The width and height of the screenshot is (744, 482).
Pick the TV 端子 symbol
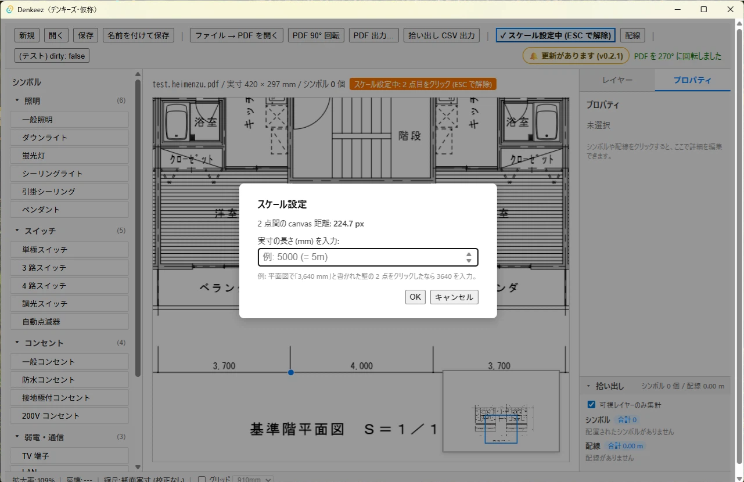pyautogui.click(x=69, y=456)
